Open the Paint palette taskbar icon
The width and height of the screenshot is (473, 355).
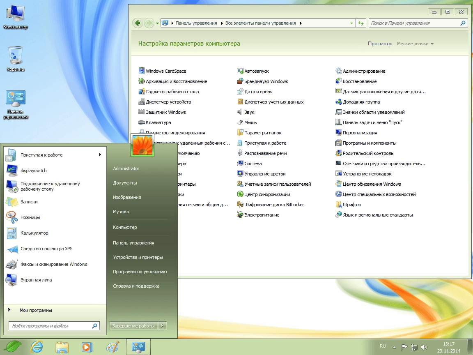pyautogui.click(x=113, y=347)
